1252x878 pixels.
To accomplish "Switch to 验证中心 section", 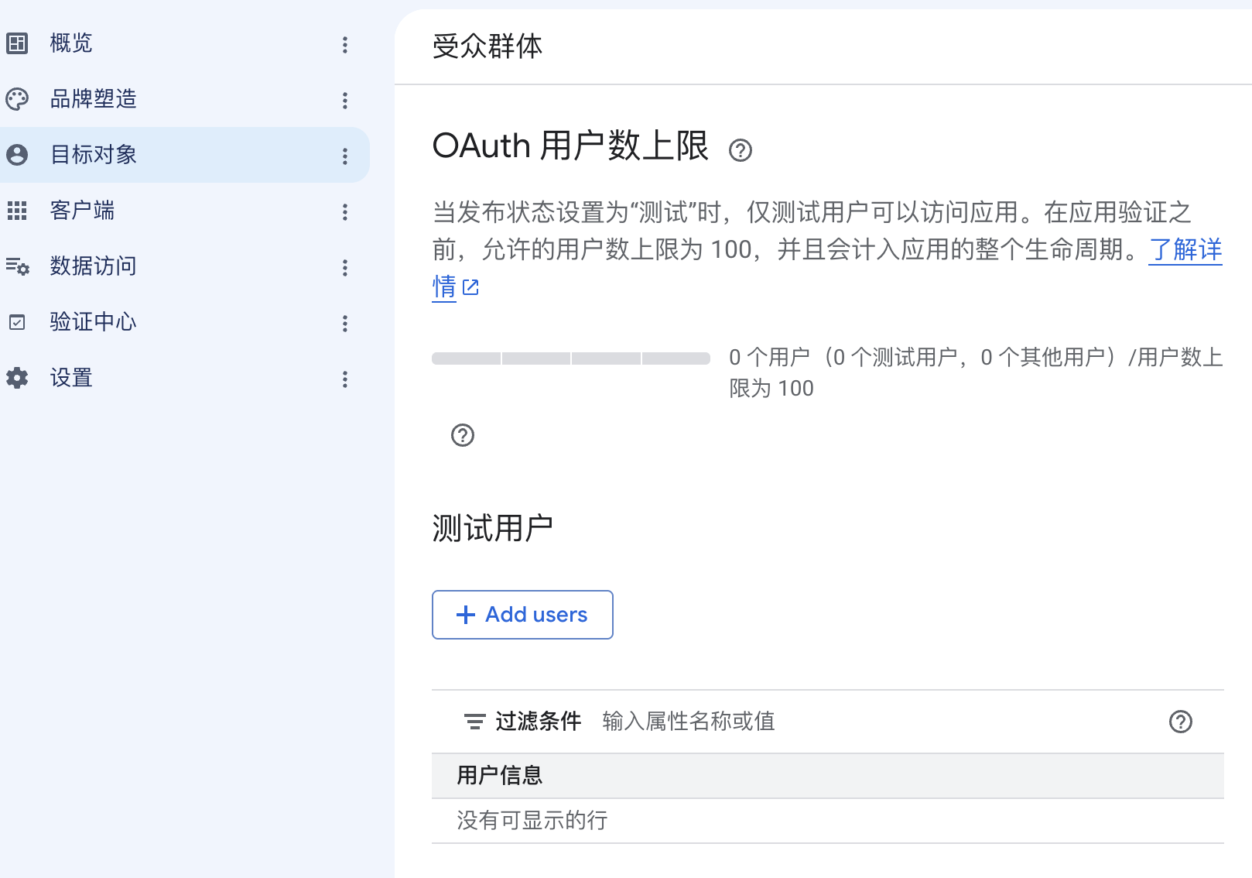I will coord(185,322).
